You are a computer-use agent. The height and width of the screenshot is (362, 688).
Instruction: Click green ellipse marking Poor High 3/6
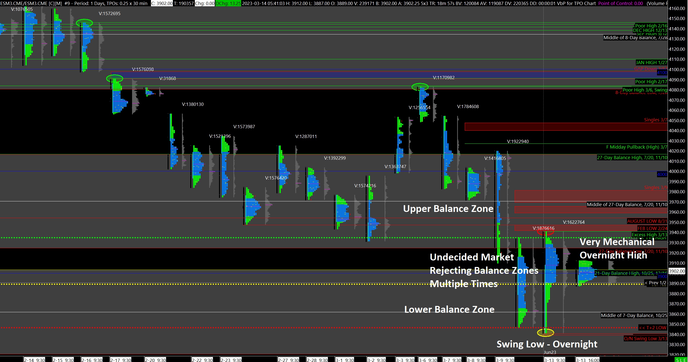click(420, 86)
